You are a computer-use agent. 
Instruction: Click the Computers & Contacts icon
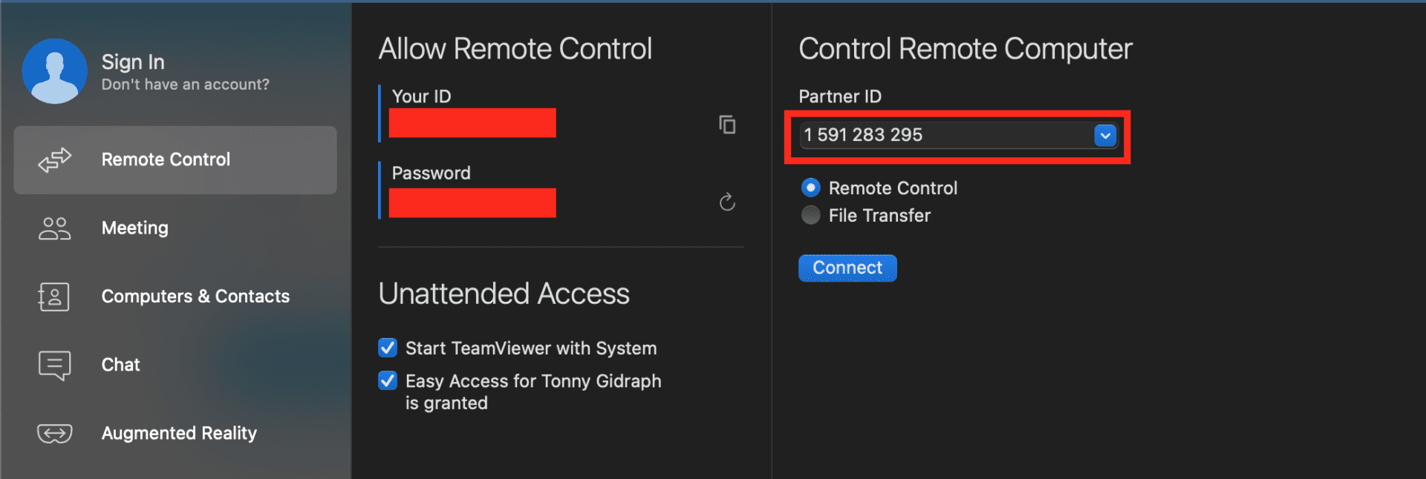[53, 296]
